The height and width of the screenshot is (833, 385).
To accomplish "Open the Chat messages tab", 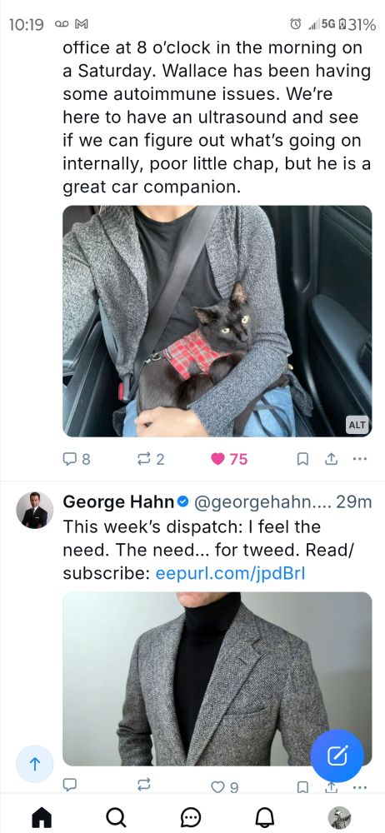I will point(191,817).
